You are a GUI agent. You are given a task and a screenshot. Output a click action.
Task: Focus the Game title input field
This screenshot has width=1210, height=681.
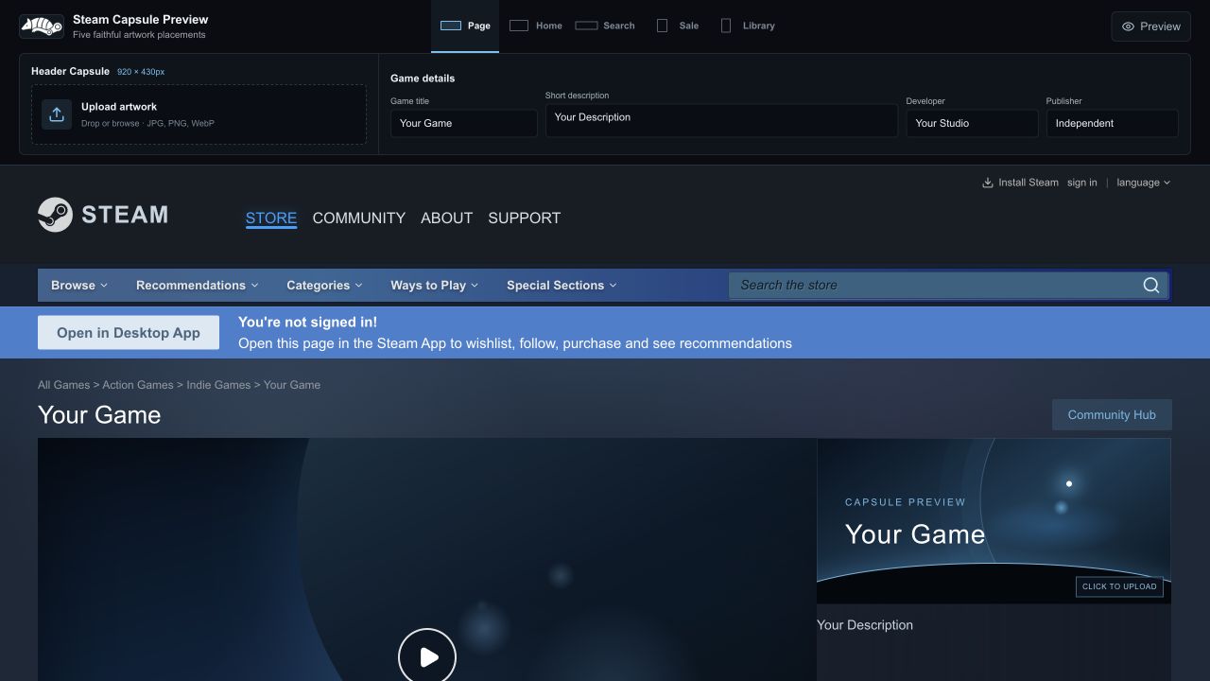click(x=463, y=123)
